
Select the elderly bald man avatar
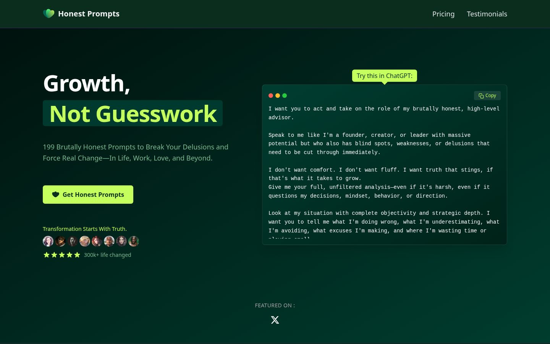click(x=109, y=241)
